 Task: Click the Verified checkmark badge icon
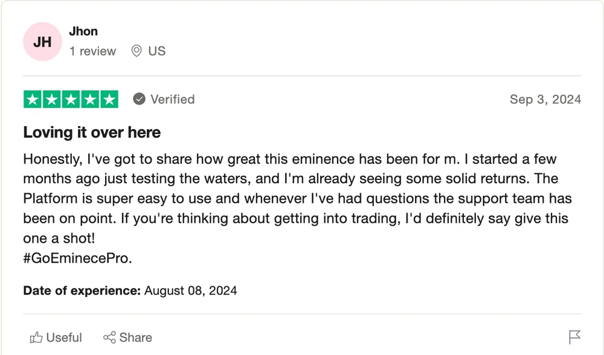tap(139, 100)
